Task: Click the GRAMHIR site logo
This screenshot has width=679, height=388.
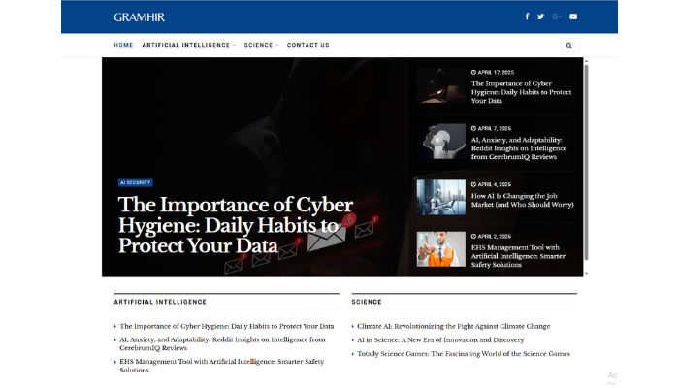Action: click(139, 17)
